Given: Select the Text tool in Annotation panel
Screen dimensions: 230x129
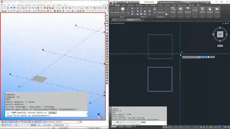Looking at the screenshot, I should point(155,10).
